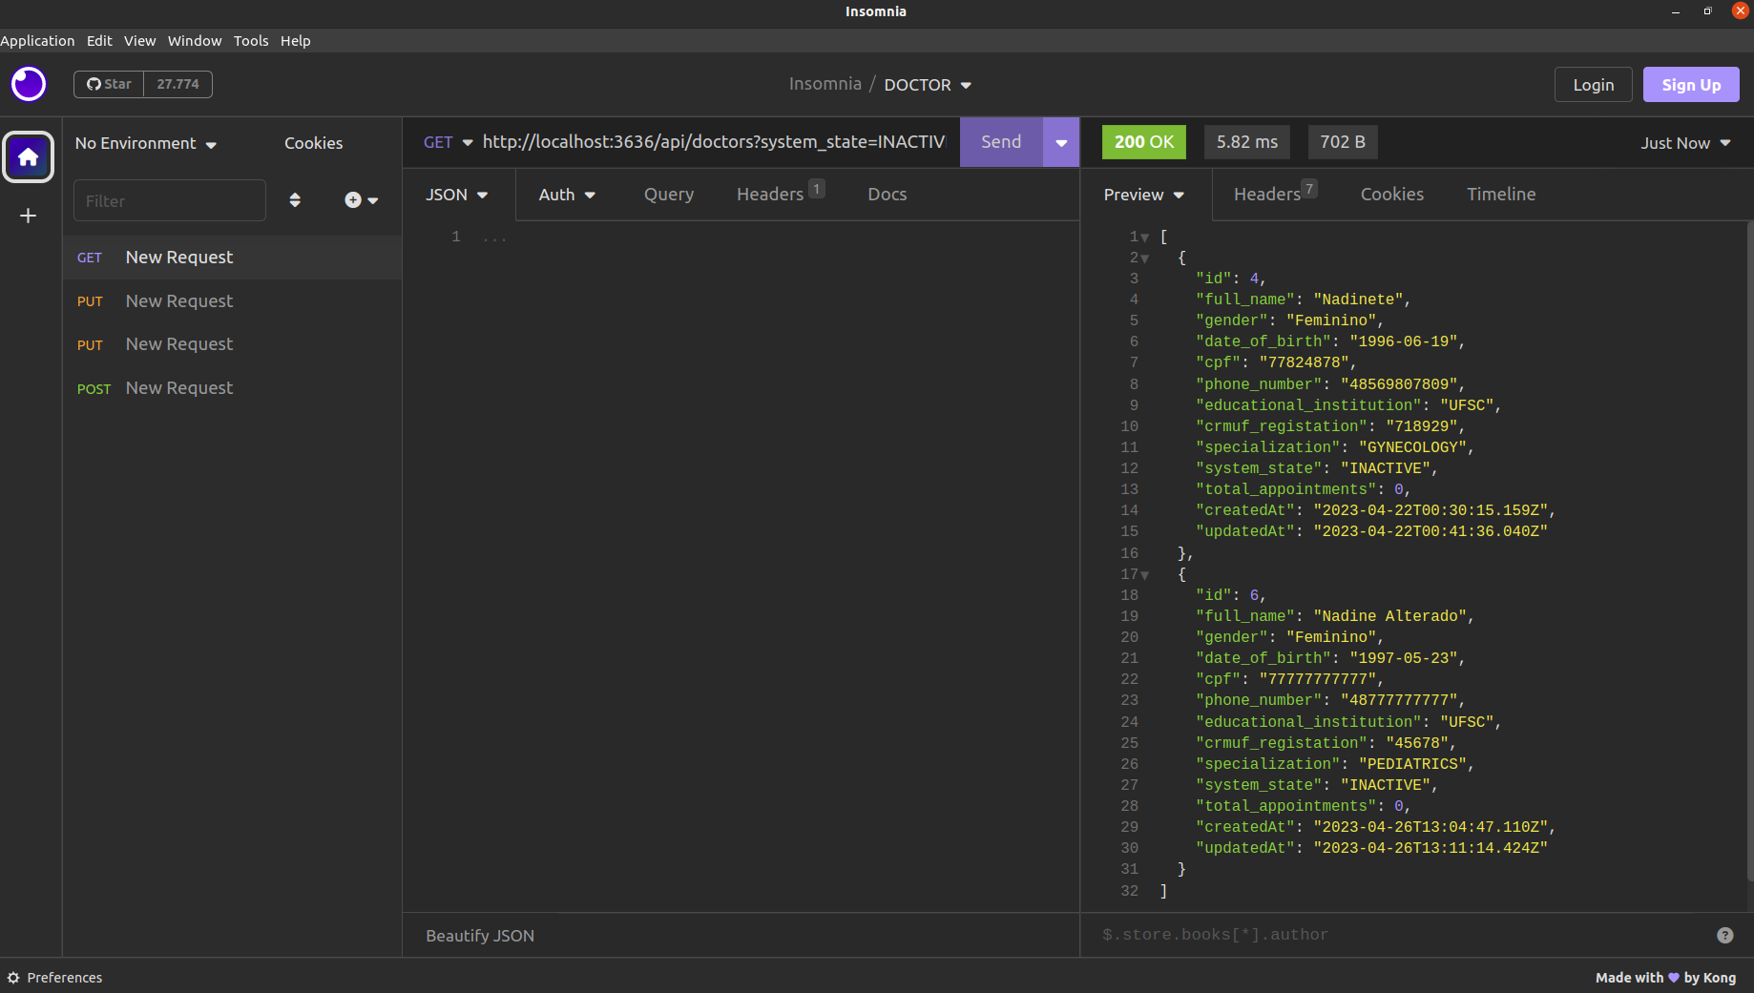Click the 200 OK status badge
The image size is (1754, 993).
(x=1144, y=142)
